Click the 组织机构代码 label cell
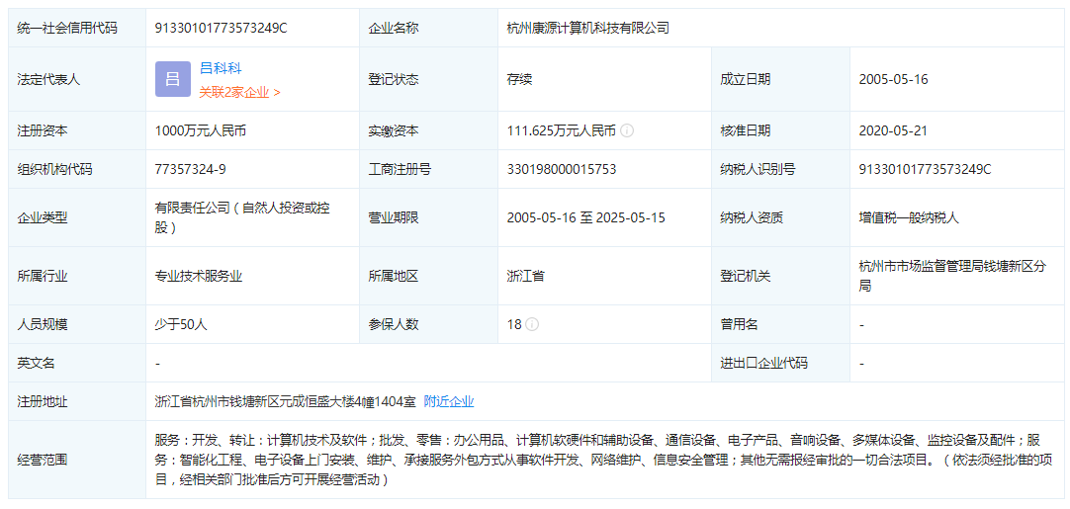This screenshot has width=1070, height=509. (x=77, y=169)
